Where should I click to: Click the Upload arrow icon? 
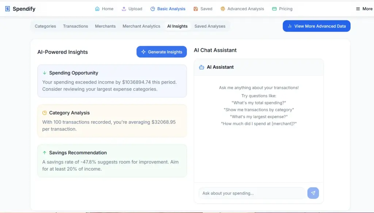pos(123,8)
